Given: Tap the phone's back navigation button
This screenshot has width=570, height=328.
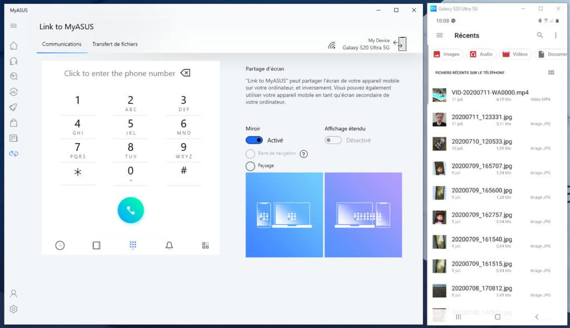Looking at the screenshot, I should click(x=537, y=317).
